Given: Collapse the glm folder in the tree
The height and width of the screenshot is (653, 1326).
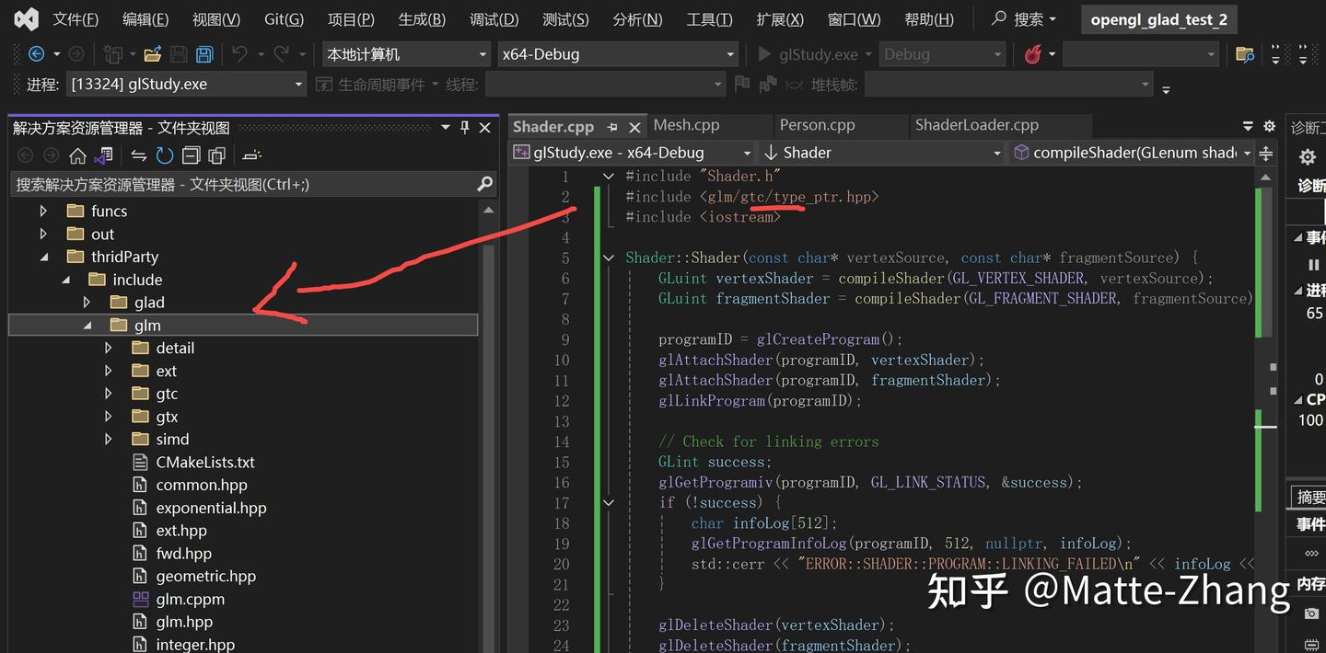Looking at the screenshot, I should point(88,325).
